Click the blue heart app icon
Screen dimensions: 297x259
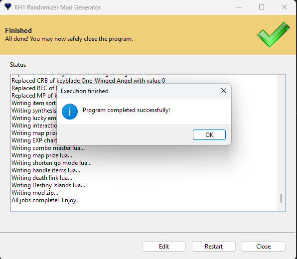pos(8,7)
